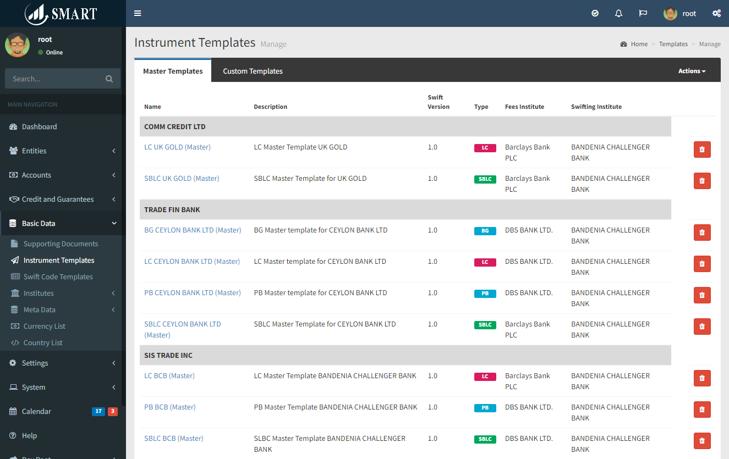The image size is (729, 459).
Task: Click trash icon for PB CEYLON BANK LTD
Action: pyautogui.click(x=701, y=295)
